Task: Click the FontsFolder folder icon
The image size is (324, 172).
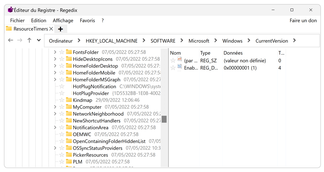Action: tap(69, 52)
